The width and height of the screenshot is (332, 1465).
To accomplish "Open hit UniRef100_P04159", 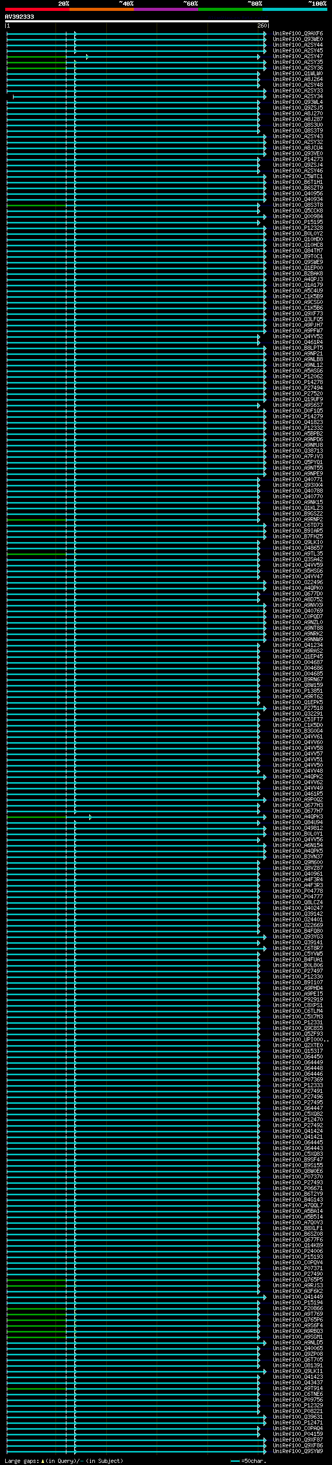I will pos(298,1434).
